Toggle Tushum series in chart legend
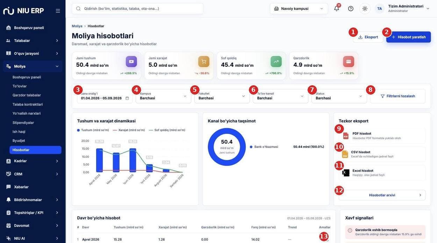This screenshot has height=243, width=437. pyautogui.click(x=93, y=130)
